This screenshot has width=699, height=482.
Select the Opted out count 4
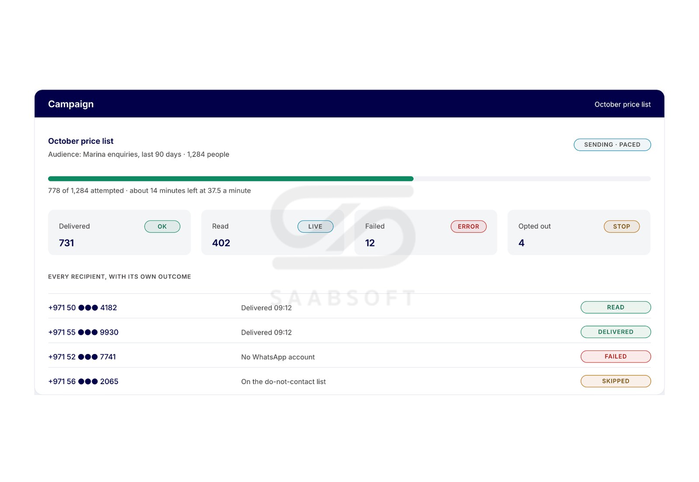pos(521,243)
